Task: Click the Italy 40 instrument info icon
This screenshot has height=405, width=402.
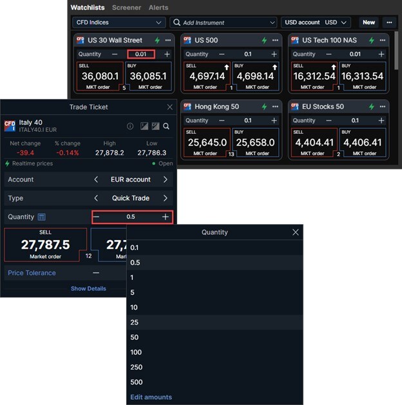Action: 130,126
